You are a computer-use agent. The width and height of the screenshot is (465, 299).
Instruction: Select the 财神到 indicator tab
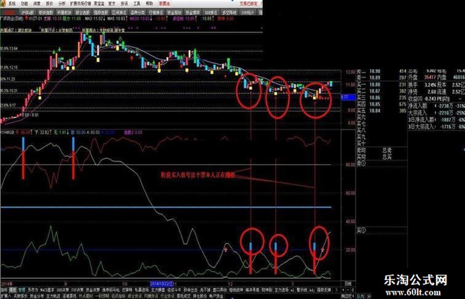(267, 290)
